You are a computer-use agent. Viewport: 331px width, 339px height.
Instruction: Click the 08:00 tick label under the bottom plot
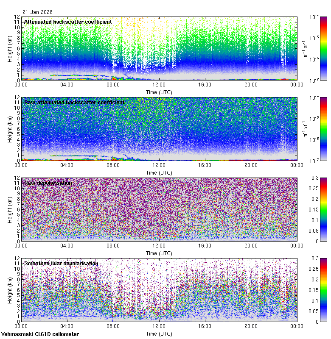(x=113, y=326)
